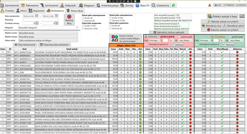Select the checkbox for row ID 3608
The width and height of the screenshot is (247, 134).
point(3,62)
